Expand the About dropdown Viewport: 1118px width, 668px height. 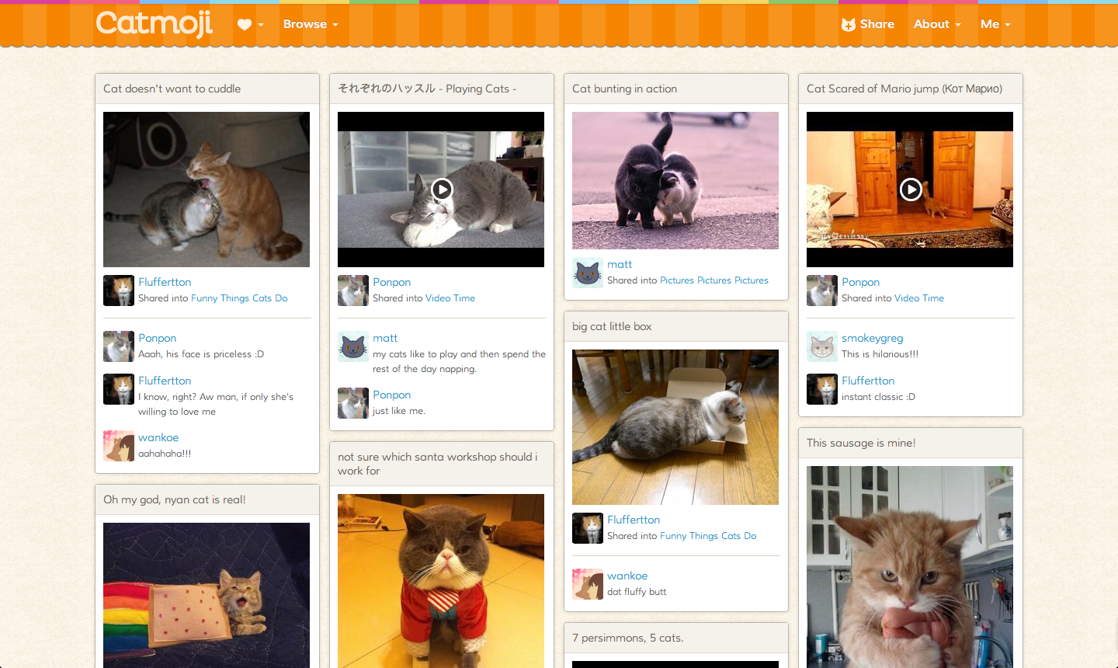(937, 24)
